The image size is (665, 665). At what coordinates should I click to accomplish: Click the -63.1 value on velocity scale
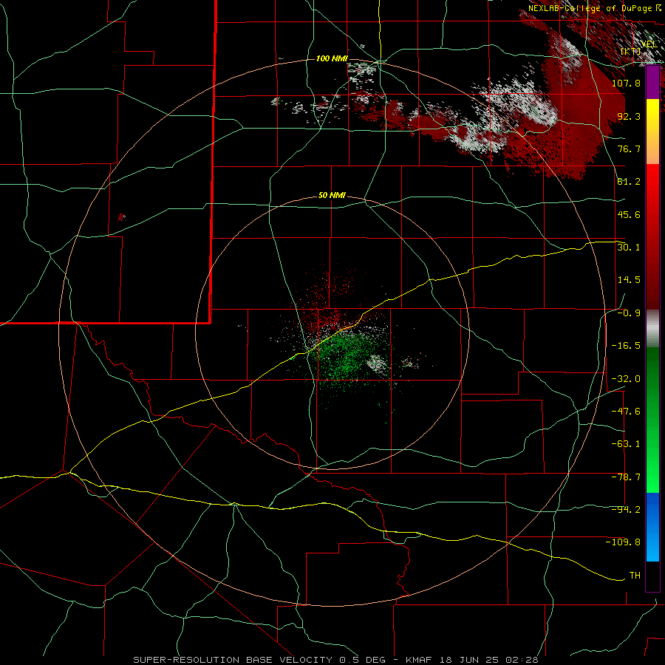pos(626,444)
